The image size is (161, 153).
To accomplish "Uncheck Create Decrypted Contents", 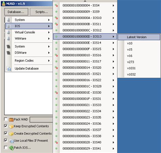I will click(6, 133).
